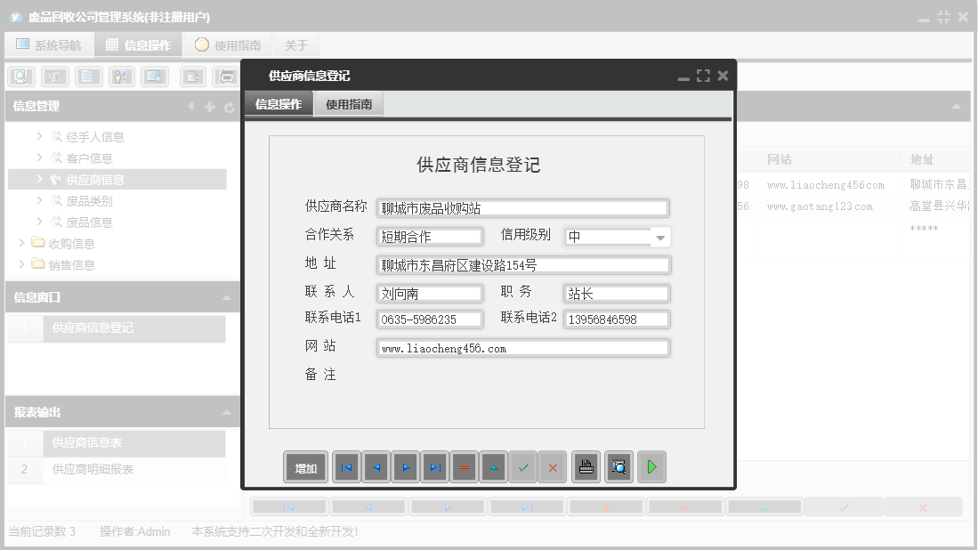
Task: Run the report with the green arrow
Action: 651,466
